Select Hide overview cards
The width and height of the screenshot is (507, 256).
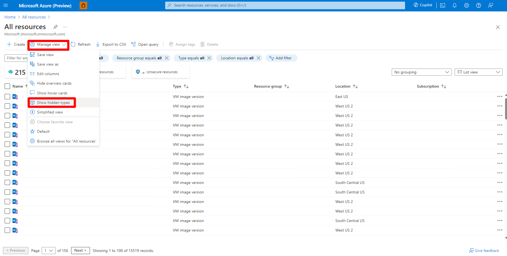[63, 83]
